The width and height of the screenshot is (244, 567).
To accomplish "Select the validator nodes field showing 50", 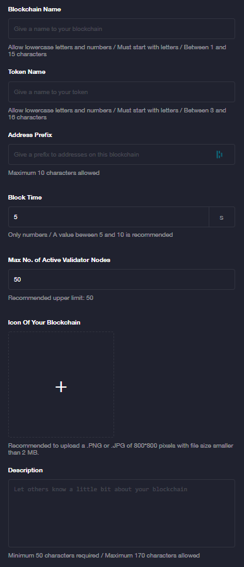I will (122, 280).
